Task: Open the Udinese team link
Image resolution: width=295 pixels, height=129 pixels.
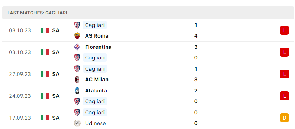Action: [x=95, y=123]
